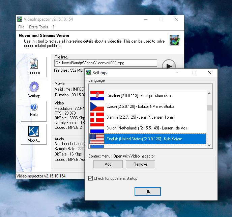Click the FPS : 29.970 value
The height and width of the screenshot is (217, 232).
point(65,113)
